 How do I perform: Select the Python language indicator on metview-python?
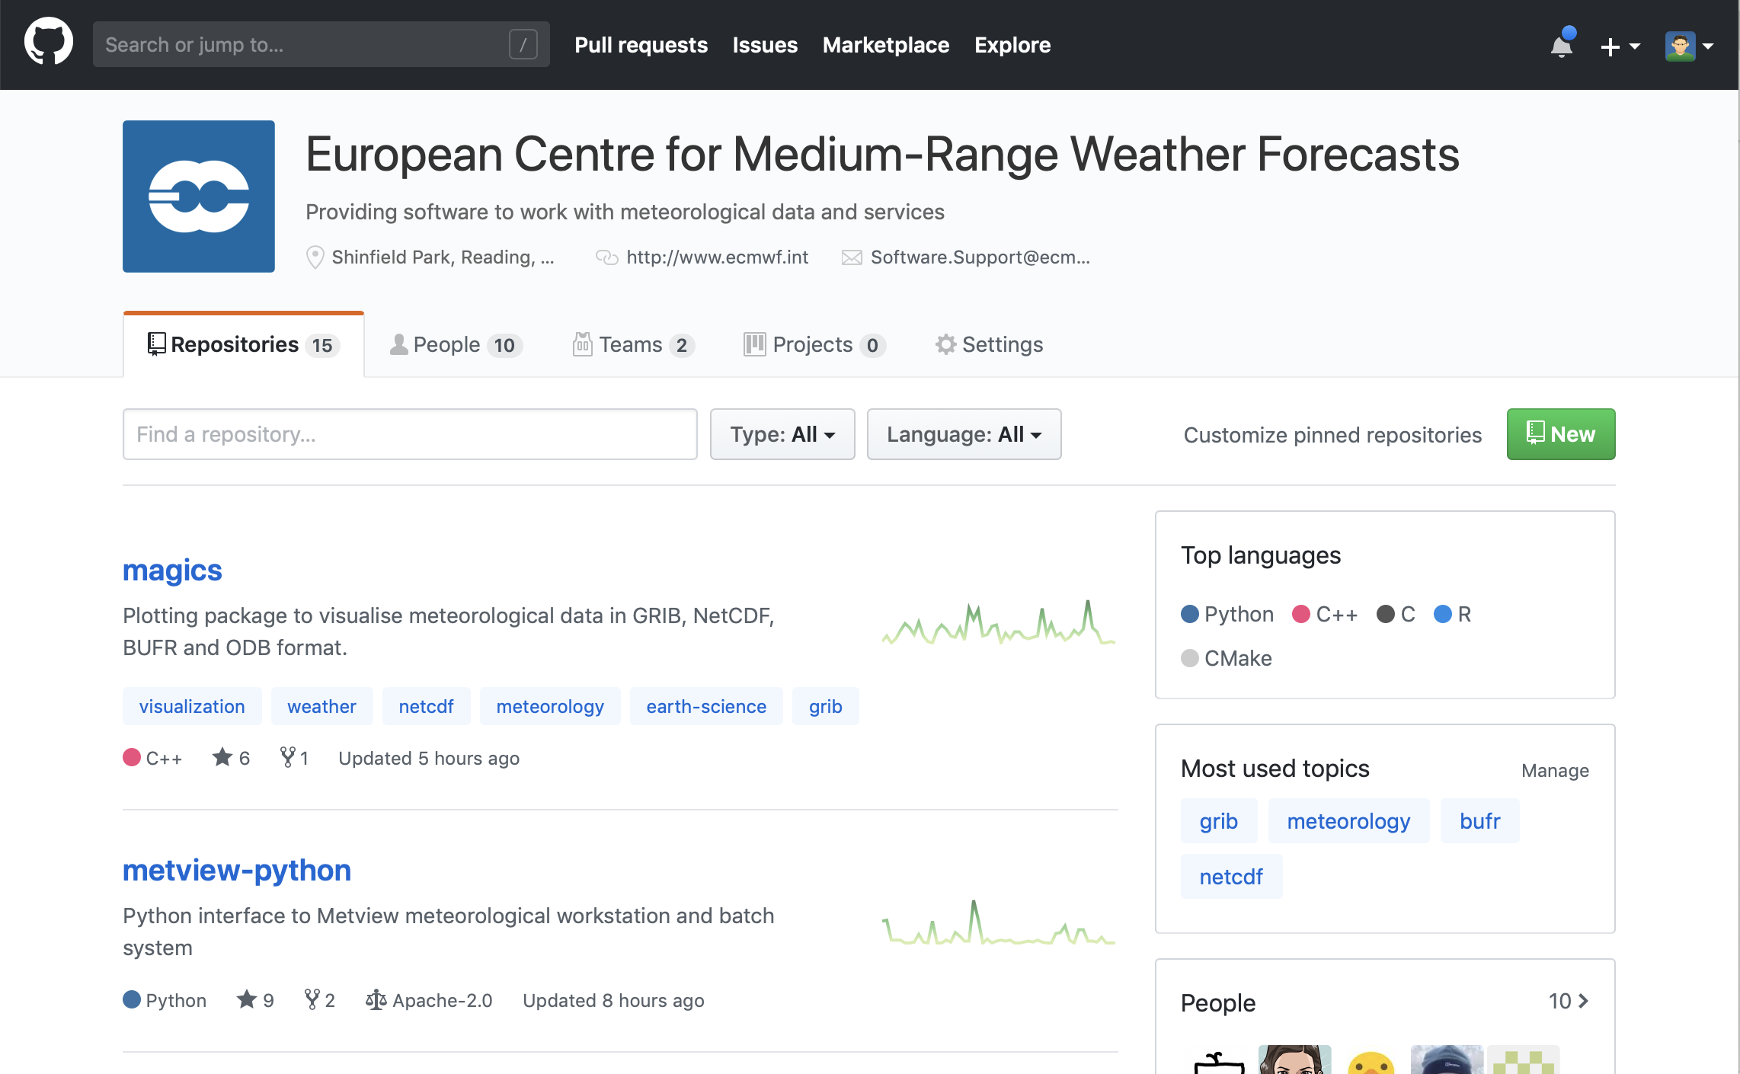pos(131,999)
